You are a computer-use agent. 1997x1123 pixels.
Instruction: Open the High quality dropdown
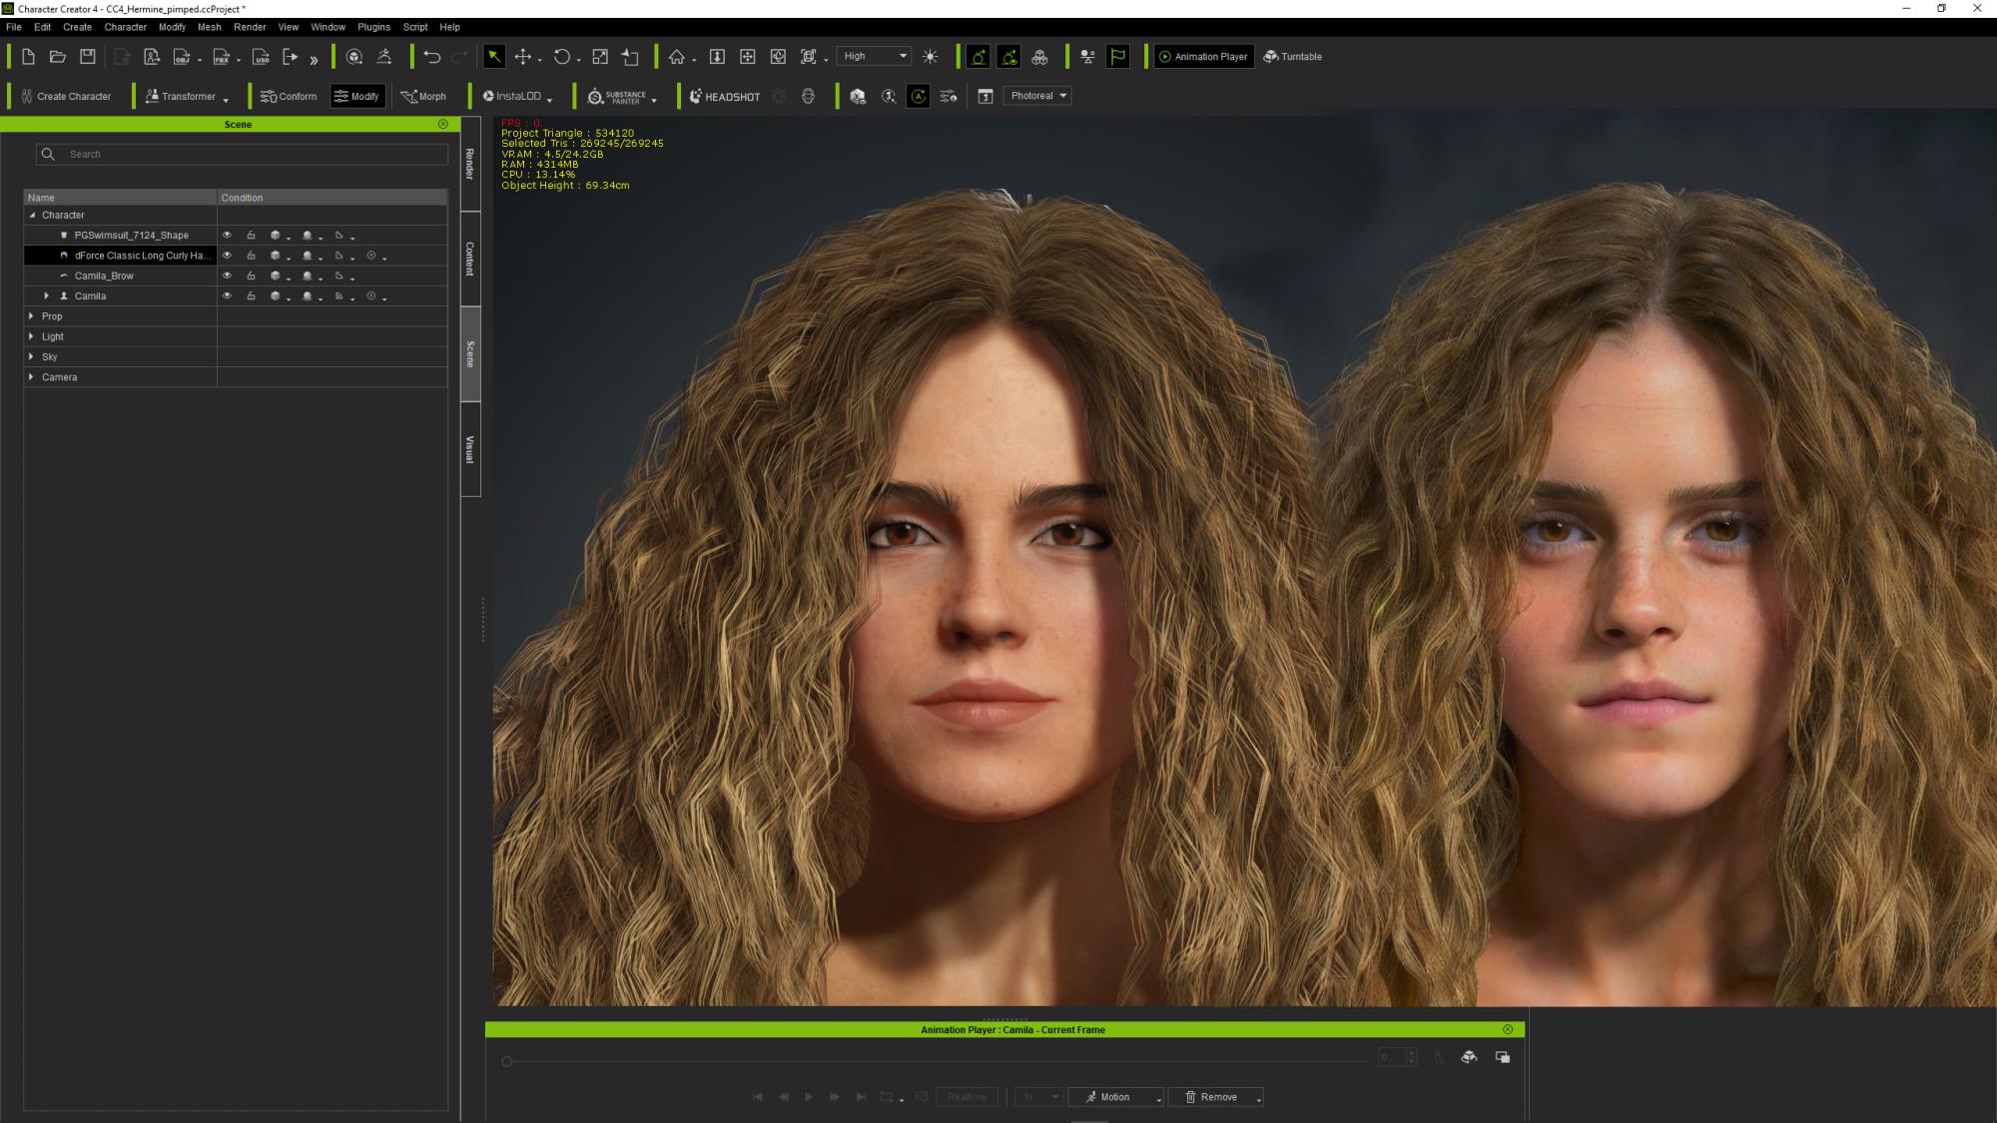875,57
